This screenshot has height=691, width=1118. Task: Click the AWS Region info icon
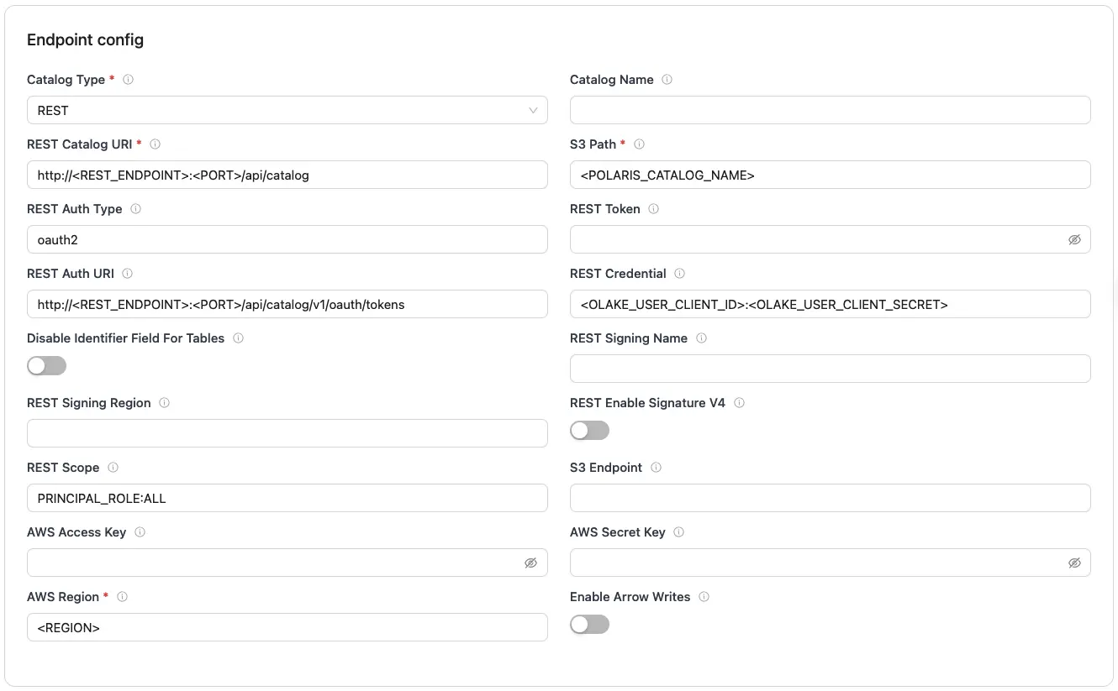tap(122, 597)
